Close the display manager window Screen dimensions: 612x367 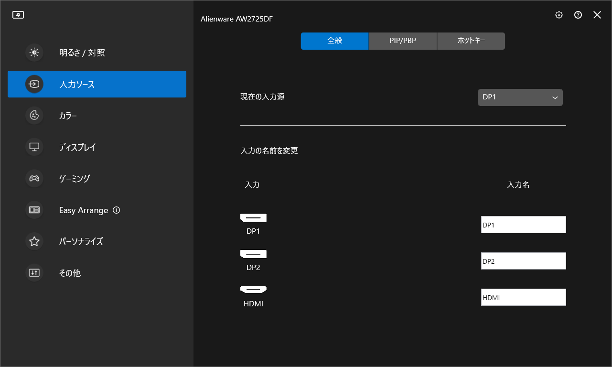click(x=597, y=15)
